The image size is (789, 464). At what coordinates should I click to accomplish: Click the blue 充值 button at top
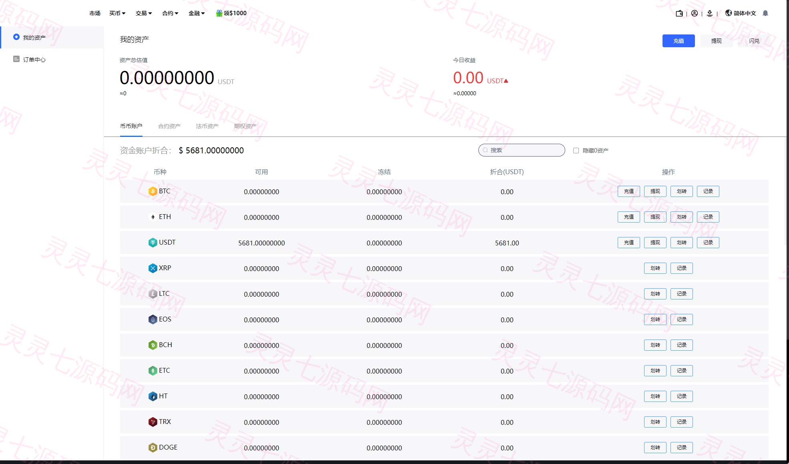point(679,41)
